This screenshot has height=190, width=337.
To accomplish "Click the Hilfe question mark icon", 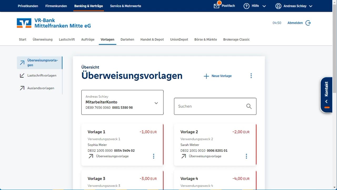I will pyautogui.click(x=246, y=6).
